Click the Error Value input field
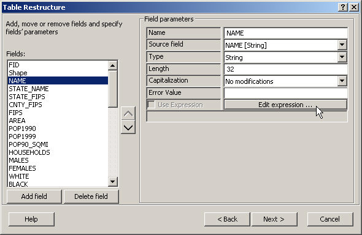 (x=285, y=93)
